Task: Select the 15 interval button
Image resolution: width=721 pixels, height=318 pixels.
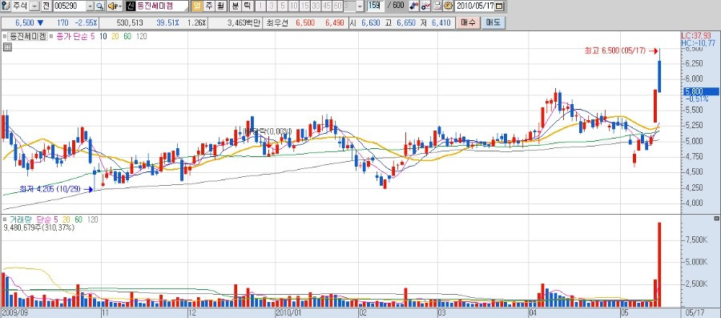Action: pyautogui.click(x=304, y=6)
